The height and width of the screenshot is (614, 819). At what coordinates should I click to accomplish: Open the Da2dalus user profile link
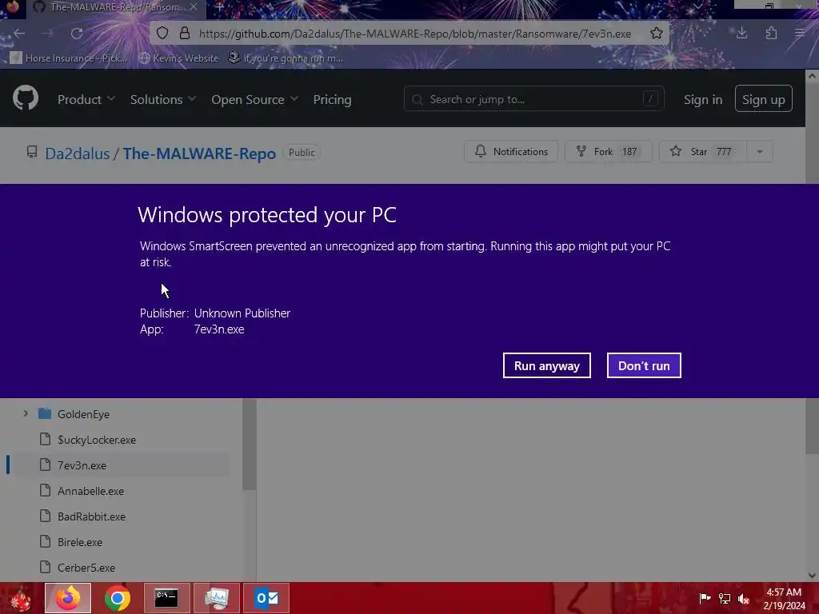click(78, 153)
